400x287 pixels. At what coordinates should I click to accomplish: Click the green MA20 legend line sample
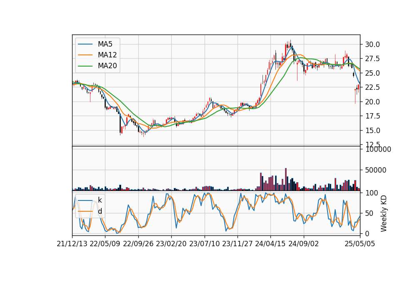[85, 66]
